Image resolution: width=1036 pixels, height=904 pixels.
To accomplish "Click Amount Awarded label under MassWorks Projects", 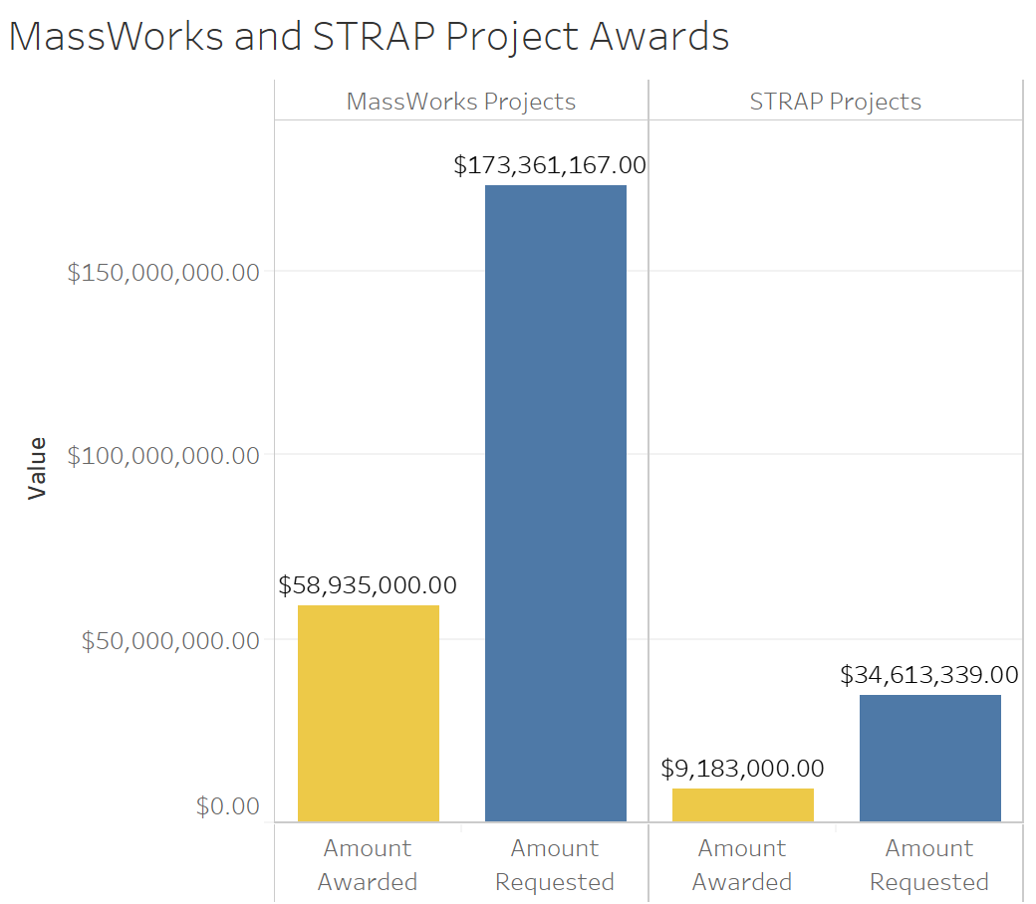I will 368,865.
